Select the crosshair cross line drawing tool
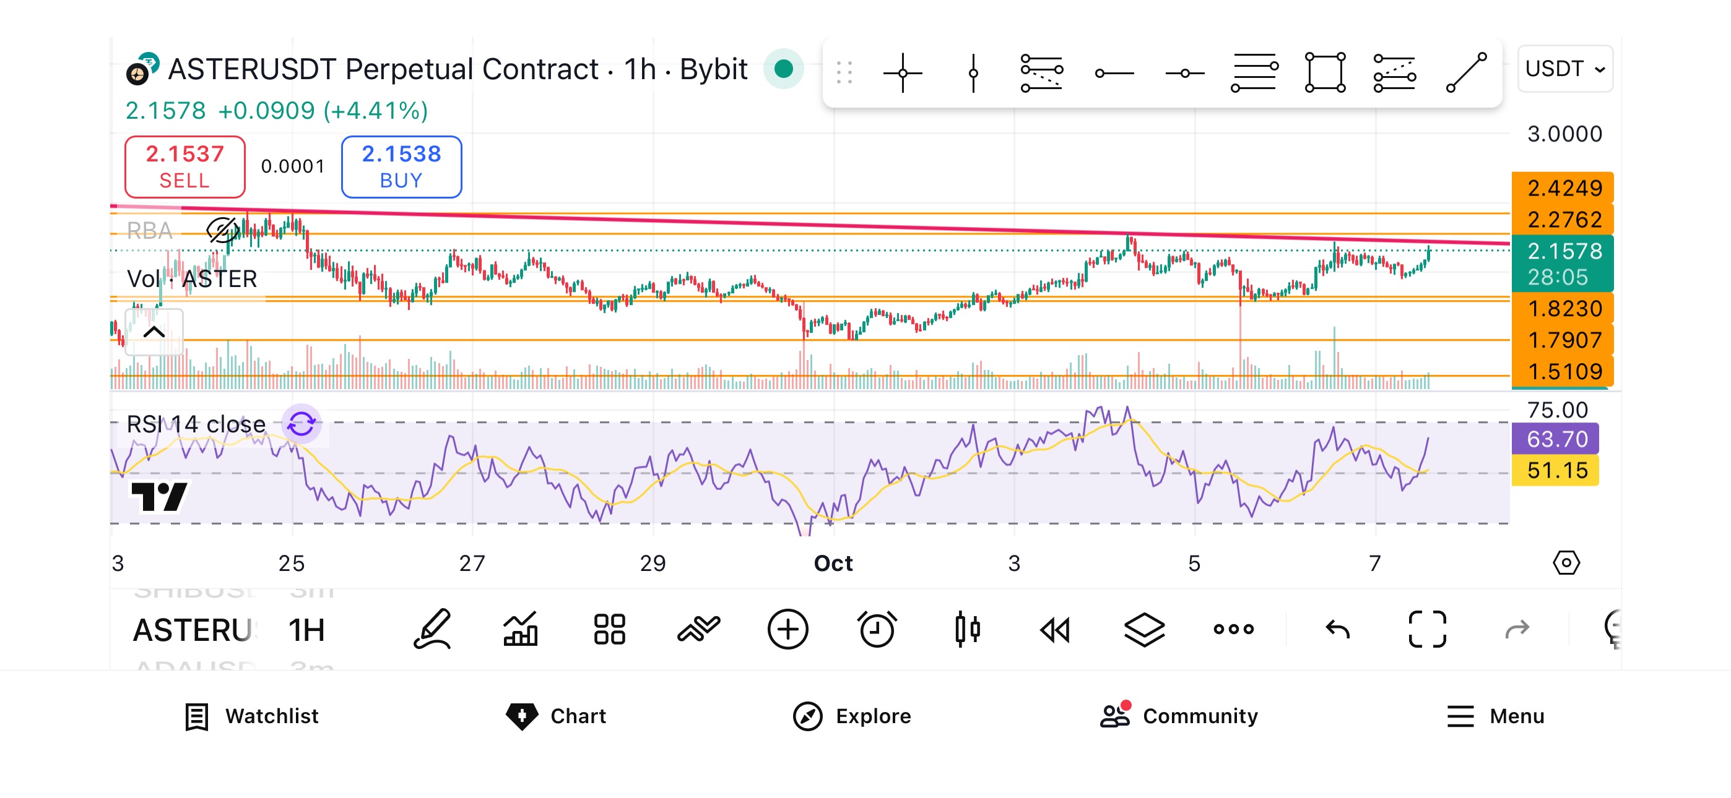1731x798 pixels. [903, 72]
